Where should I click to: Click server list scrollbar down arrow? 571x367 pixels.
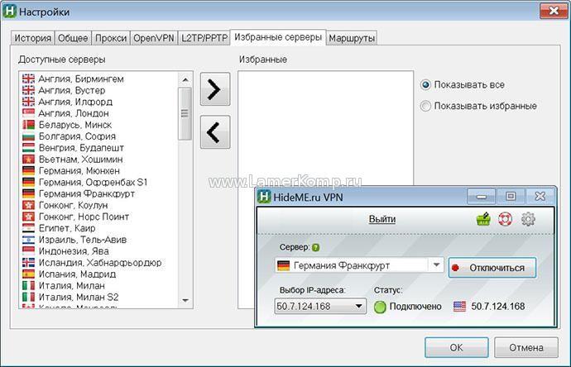coord(185,301)
